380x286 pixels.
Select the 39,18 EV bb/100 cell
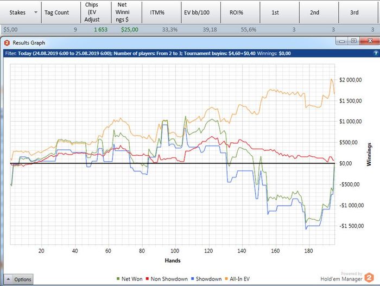click(x=210, y=29)
